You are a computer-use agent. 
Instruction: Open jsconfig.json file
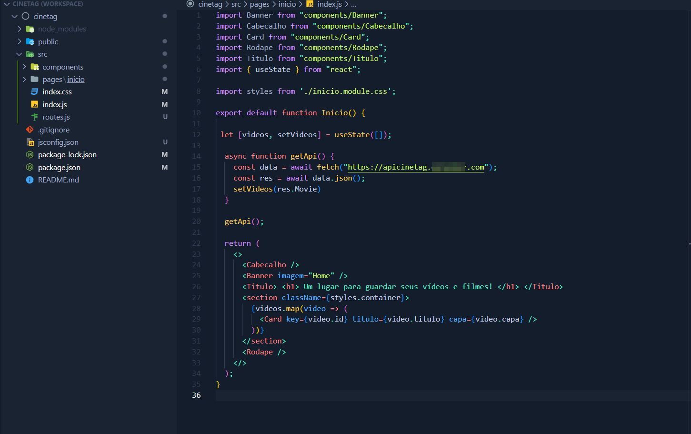[58, 142]
